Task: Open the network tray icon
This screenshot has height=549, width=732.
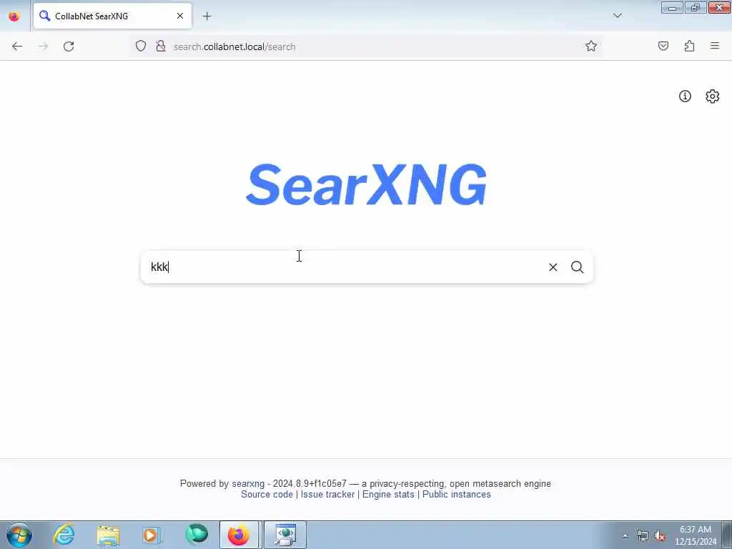Action: pos(643,536)
